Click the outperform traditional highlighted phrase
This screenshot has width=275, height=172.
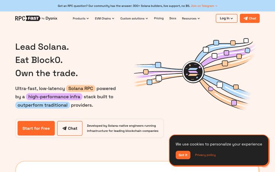tap(42, 105)
